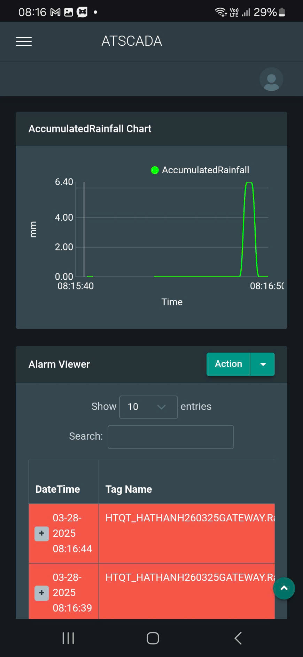Open the hamburger navigation menu
Screen dimensions: 303x657
point(24,41)
